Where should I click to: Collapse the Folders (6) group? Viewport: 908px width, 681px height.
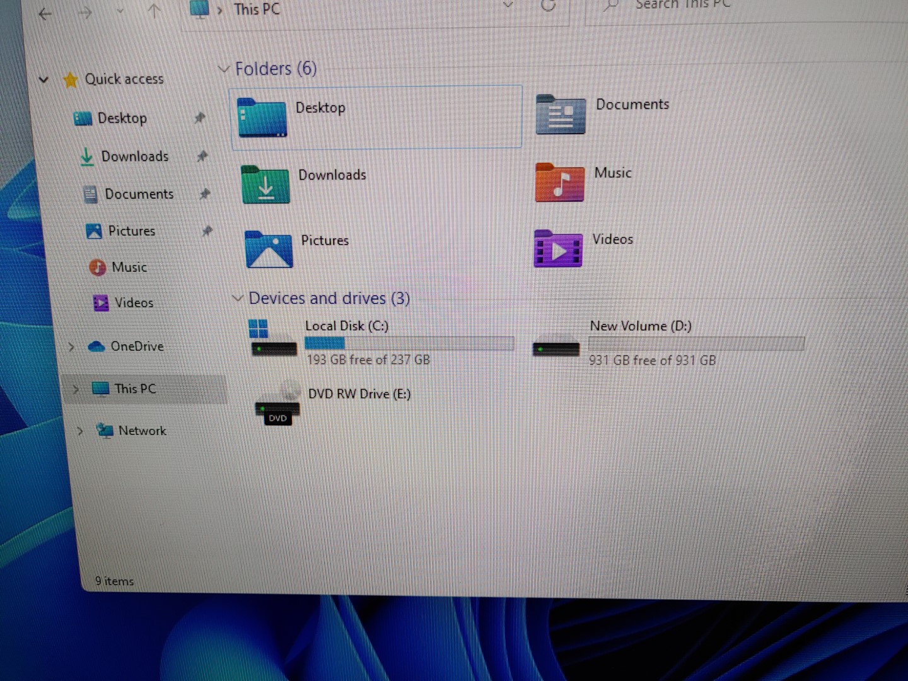coord(223,68)
